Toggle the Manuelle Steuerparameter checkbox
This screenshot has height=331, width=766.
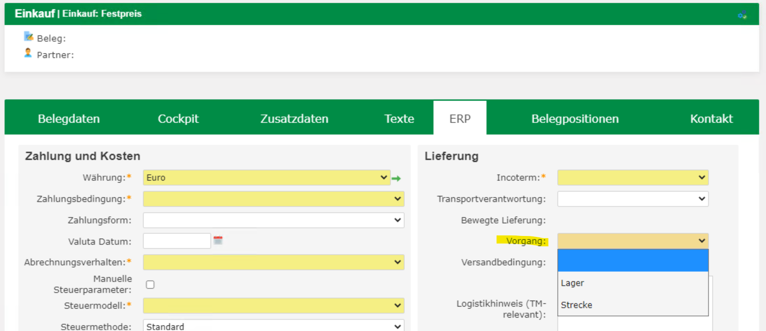tap(150, 285)
